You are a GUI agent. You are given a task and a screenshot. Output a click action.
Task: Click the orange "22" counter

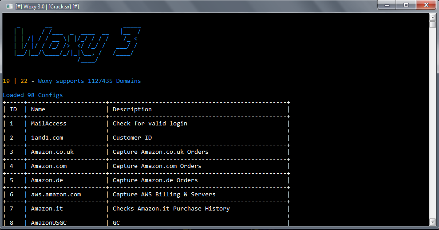(24, 81)
